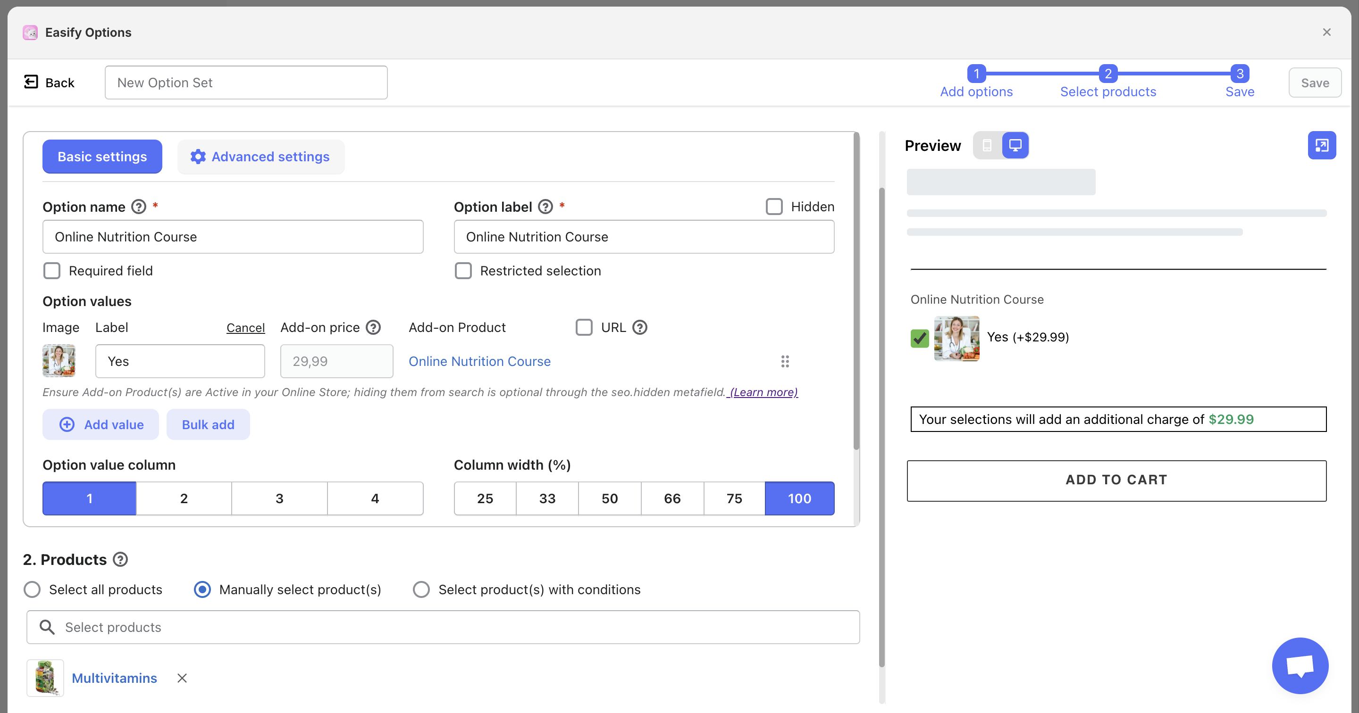Select 3 for Option value column
Viewport: 1359px width, 713px height.
(x=279, y=498)
